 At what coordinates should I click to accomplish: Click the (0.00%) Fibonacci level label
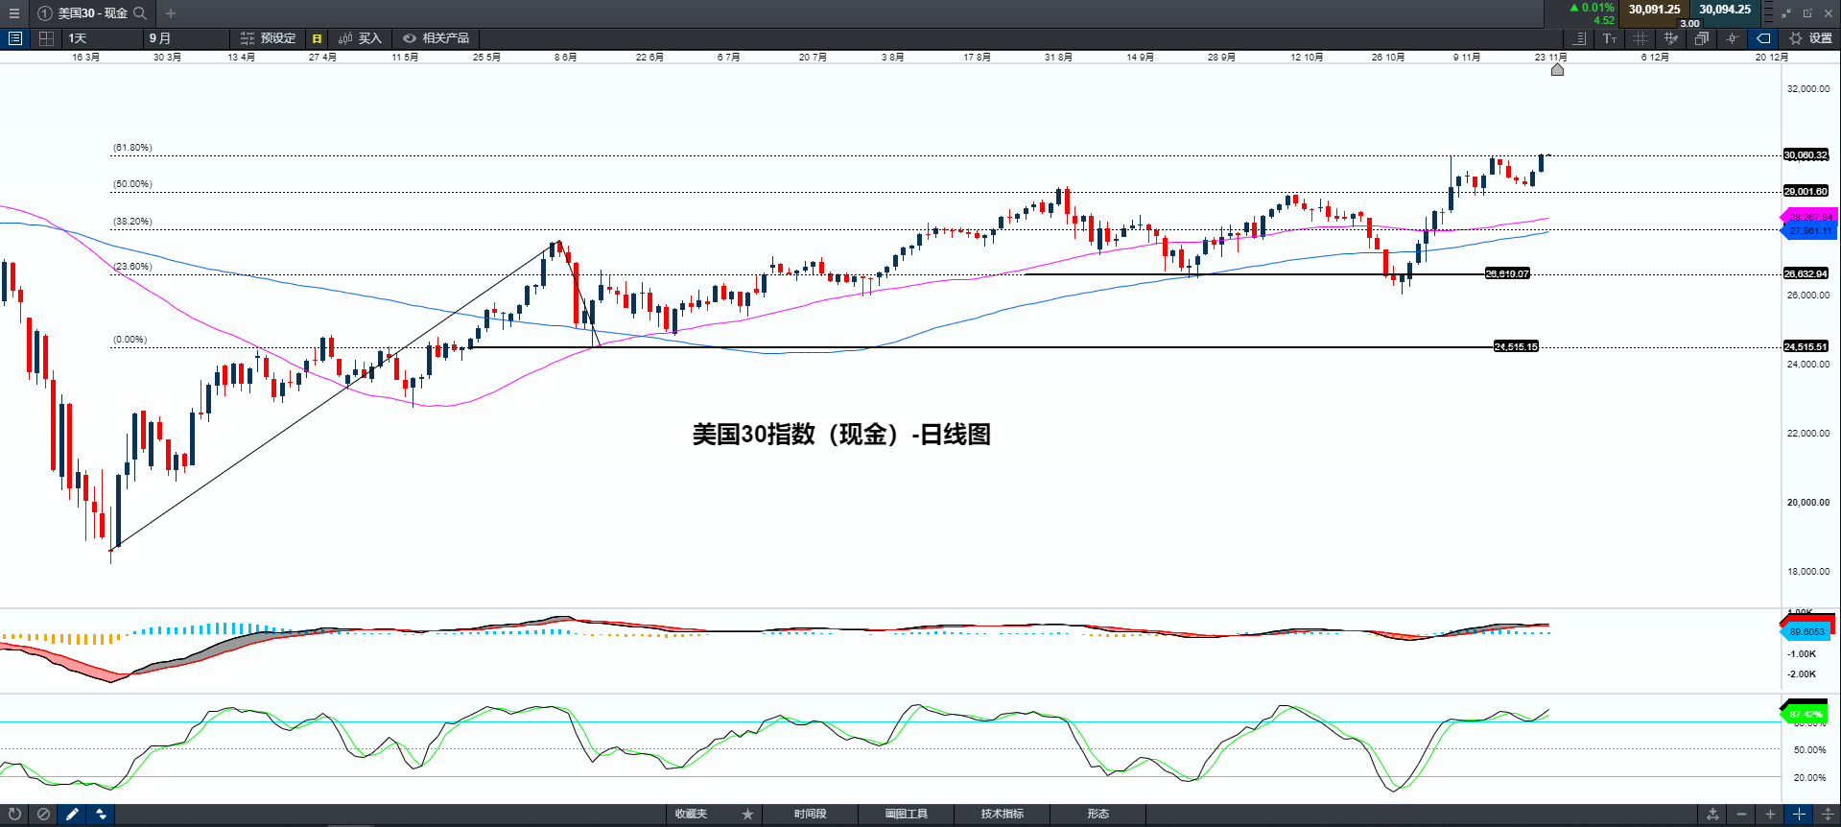130,340
